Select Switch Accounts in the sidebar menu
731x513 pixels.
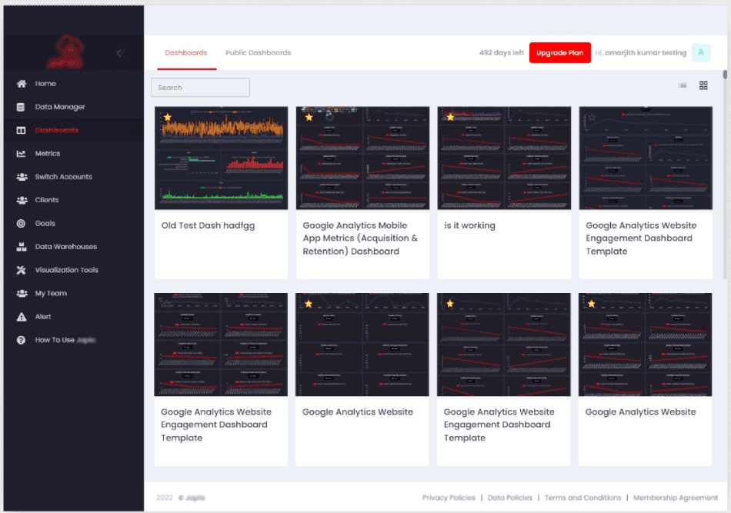pos(63,177)
